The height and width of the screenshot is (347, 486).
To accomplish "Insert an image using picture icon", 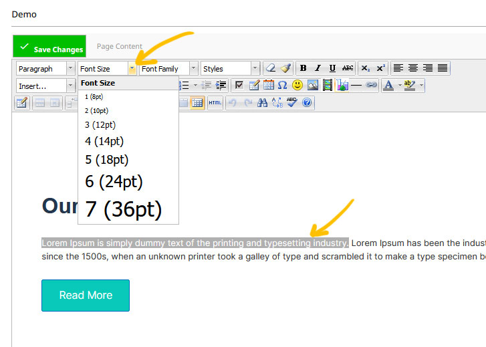I will pos(312,86).
